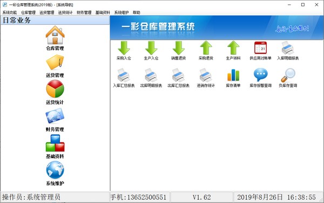The height and width of the screenshot is (203, 324).
Task: Open the 系统功能 menu
Action: point(10,12)
